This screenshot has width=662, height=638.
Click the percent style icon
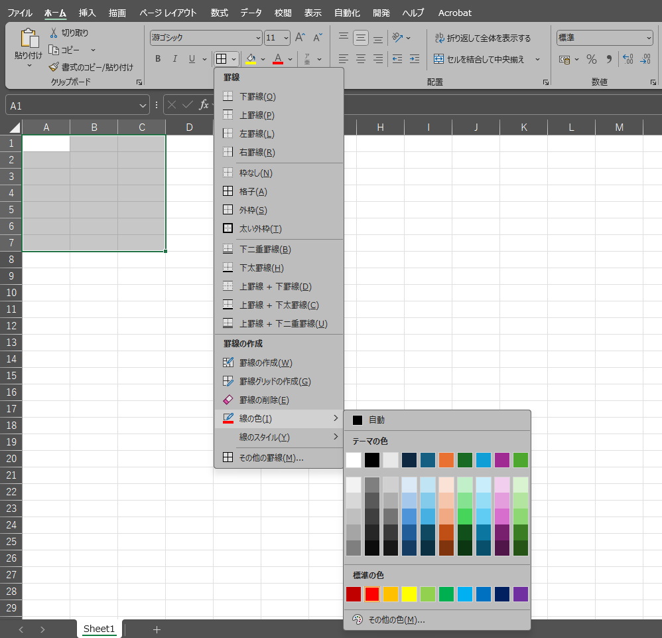pyautogui.click(x=591, y=59)
